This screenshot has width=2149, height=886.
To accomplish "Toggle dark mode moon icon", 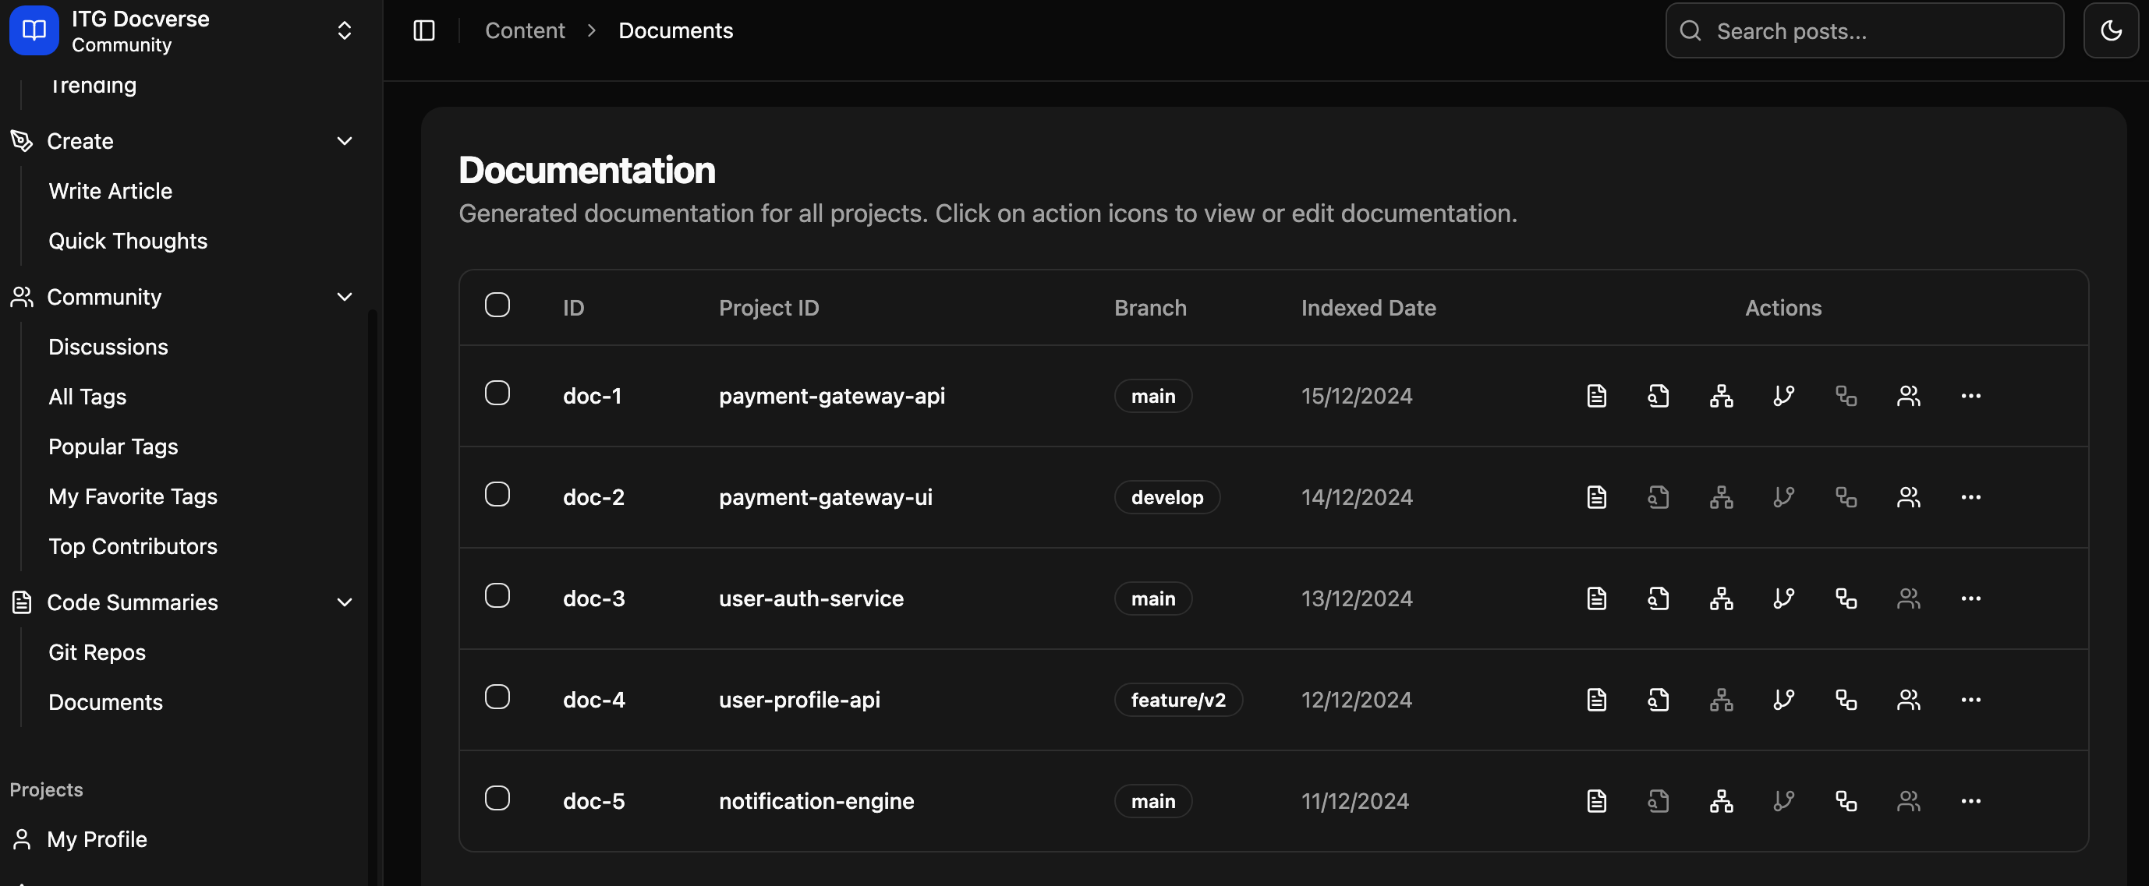I will 2111,31.
